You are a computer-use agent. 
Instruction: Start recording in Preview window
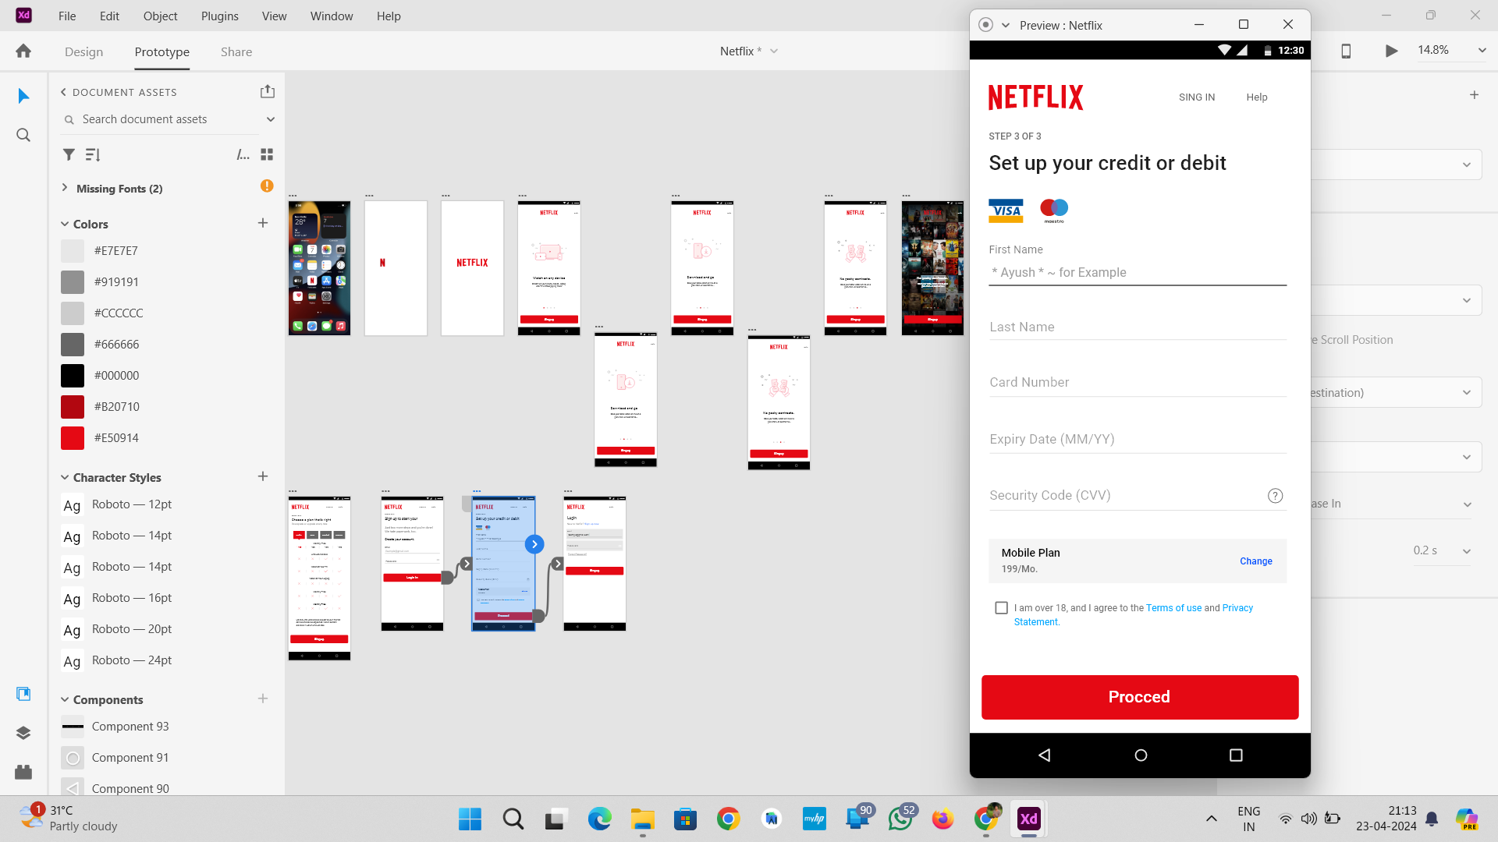point(986,25)
